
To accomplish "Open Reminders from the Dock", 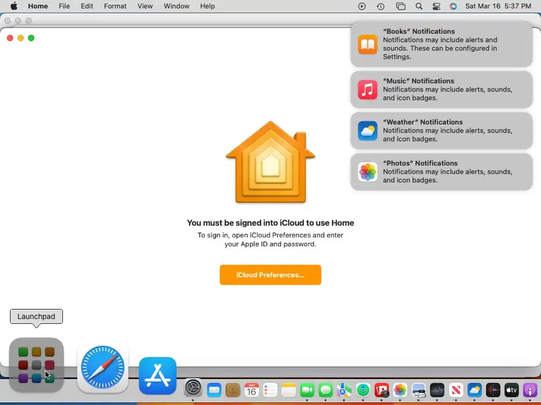I will point(270,390).
